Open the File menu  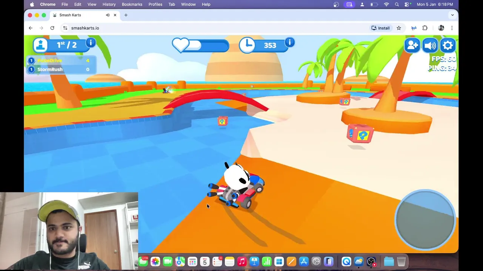pyautogui.click(x=65, y=4)
